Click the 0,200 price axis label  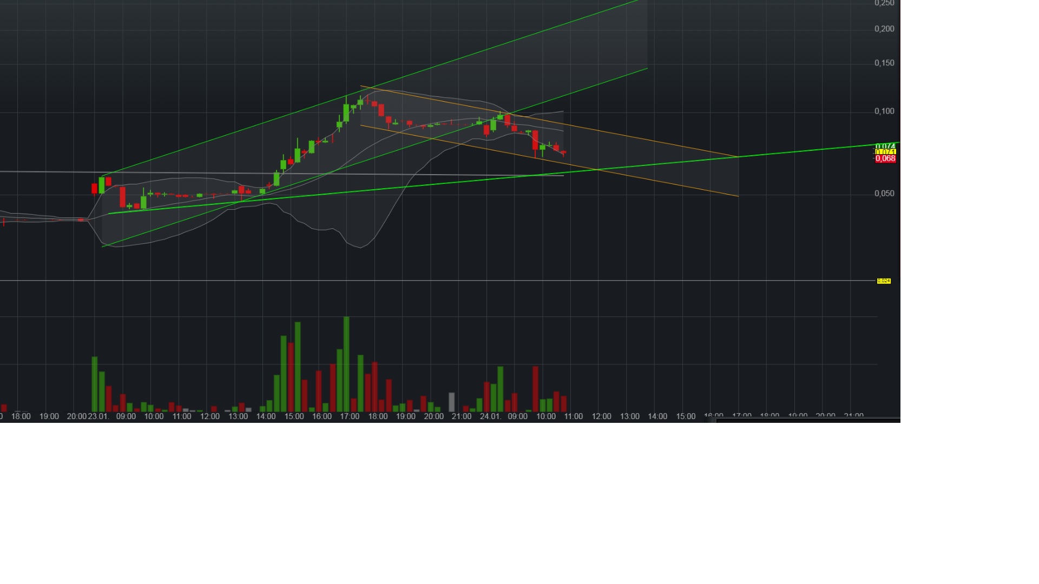pos(884,29)
